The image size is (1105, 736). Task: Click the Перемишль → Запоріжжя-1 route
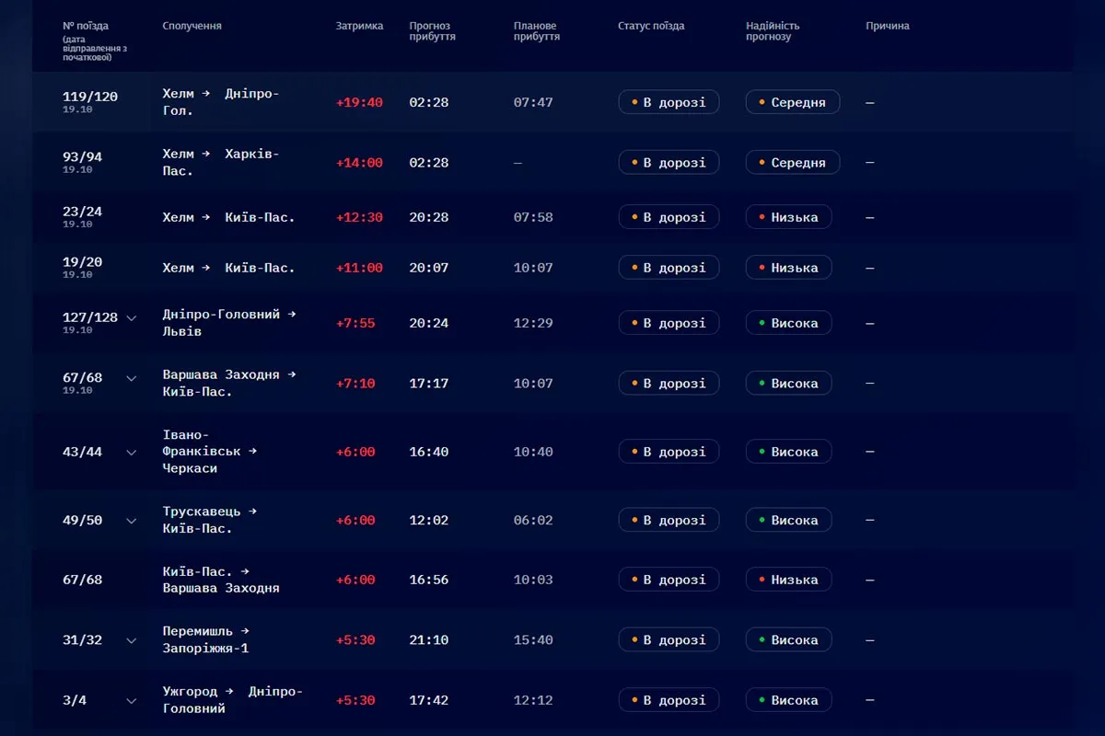[206, 640]
